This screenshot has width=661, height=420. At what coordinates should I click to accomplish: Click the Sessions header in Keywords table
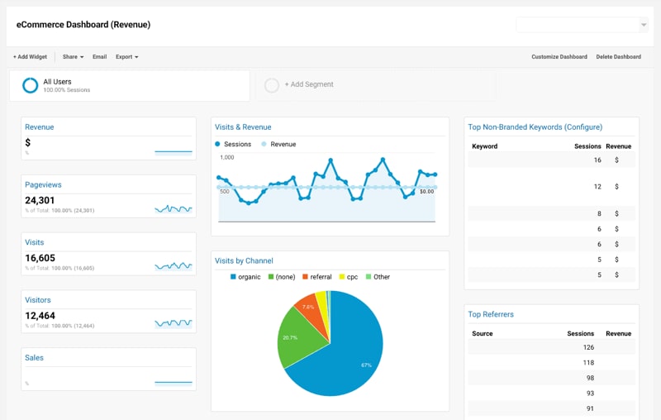tap(587, 146)
